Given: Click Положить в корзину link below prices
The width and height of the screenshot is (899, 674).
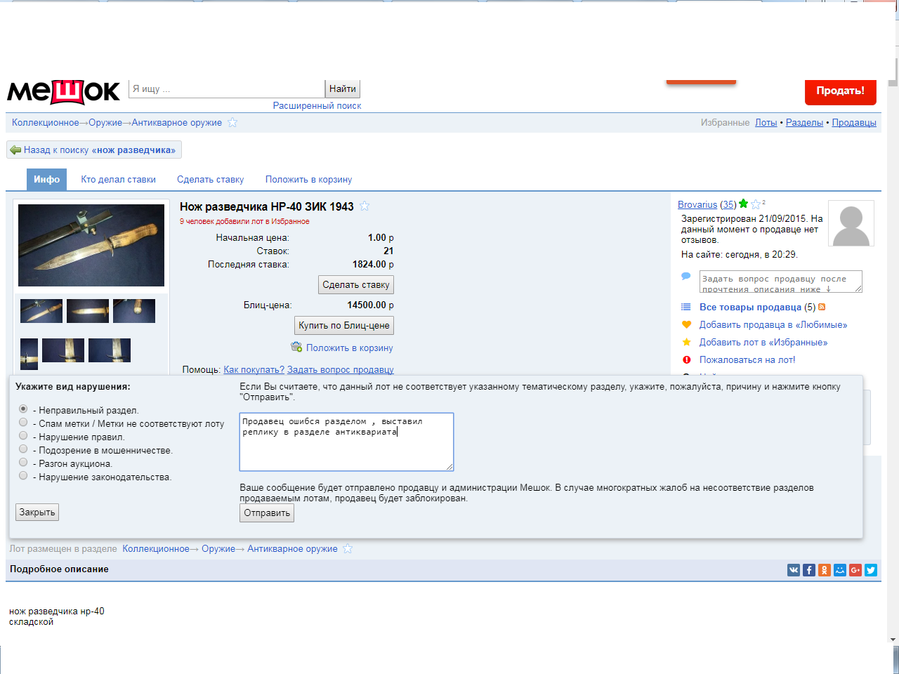Looking at the screenshot, I should (349, 348).
